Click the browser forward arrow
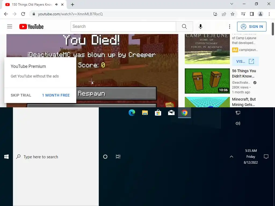 tap(15, 14)
